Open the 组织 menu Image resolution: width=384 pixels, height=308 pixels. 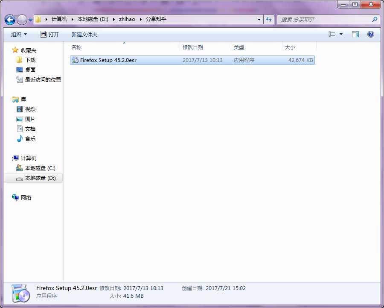19,34
